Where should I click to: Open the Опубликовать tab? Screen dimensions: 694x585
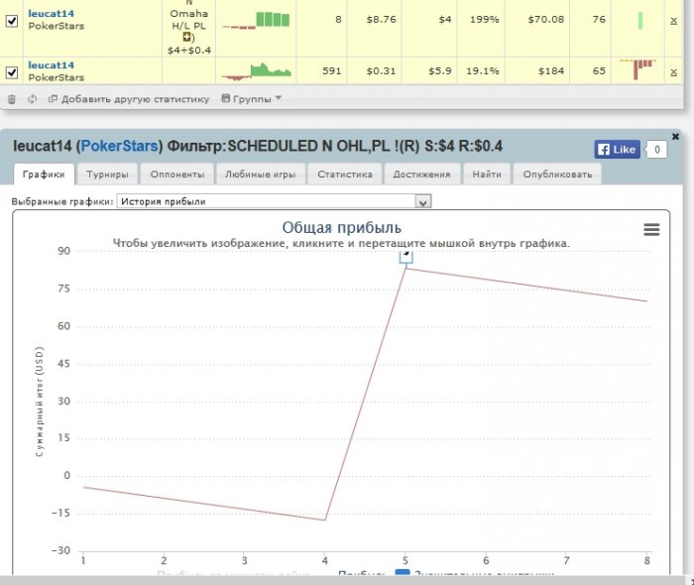click(557, 175)
